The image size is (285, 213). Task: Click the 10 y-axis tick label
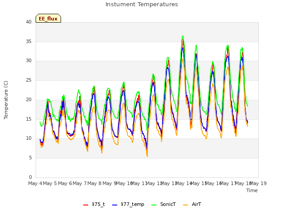click(x=28, y=138)
